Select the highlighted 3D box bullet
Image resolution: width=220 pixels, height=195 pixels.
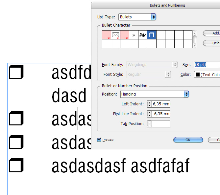(x=152, y=35)
